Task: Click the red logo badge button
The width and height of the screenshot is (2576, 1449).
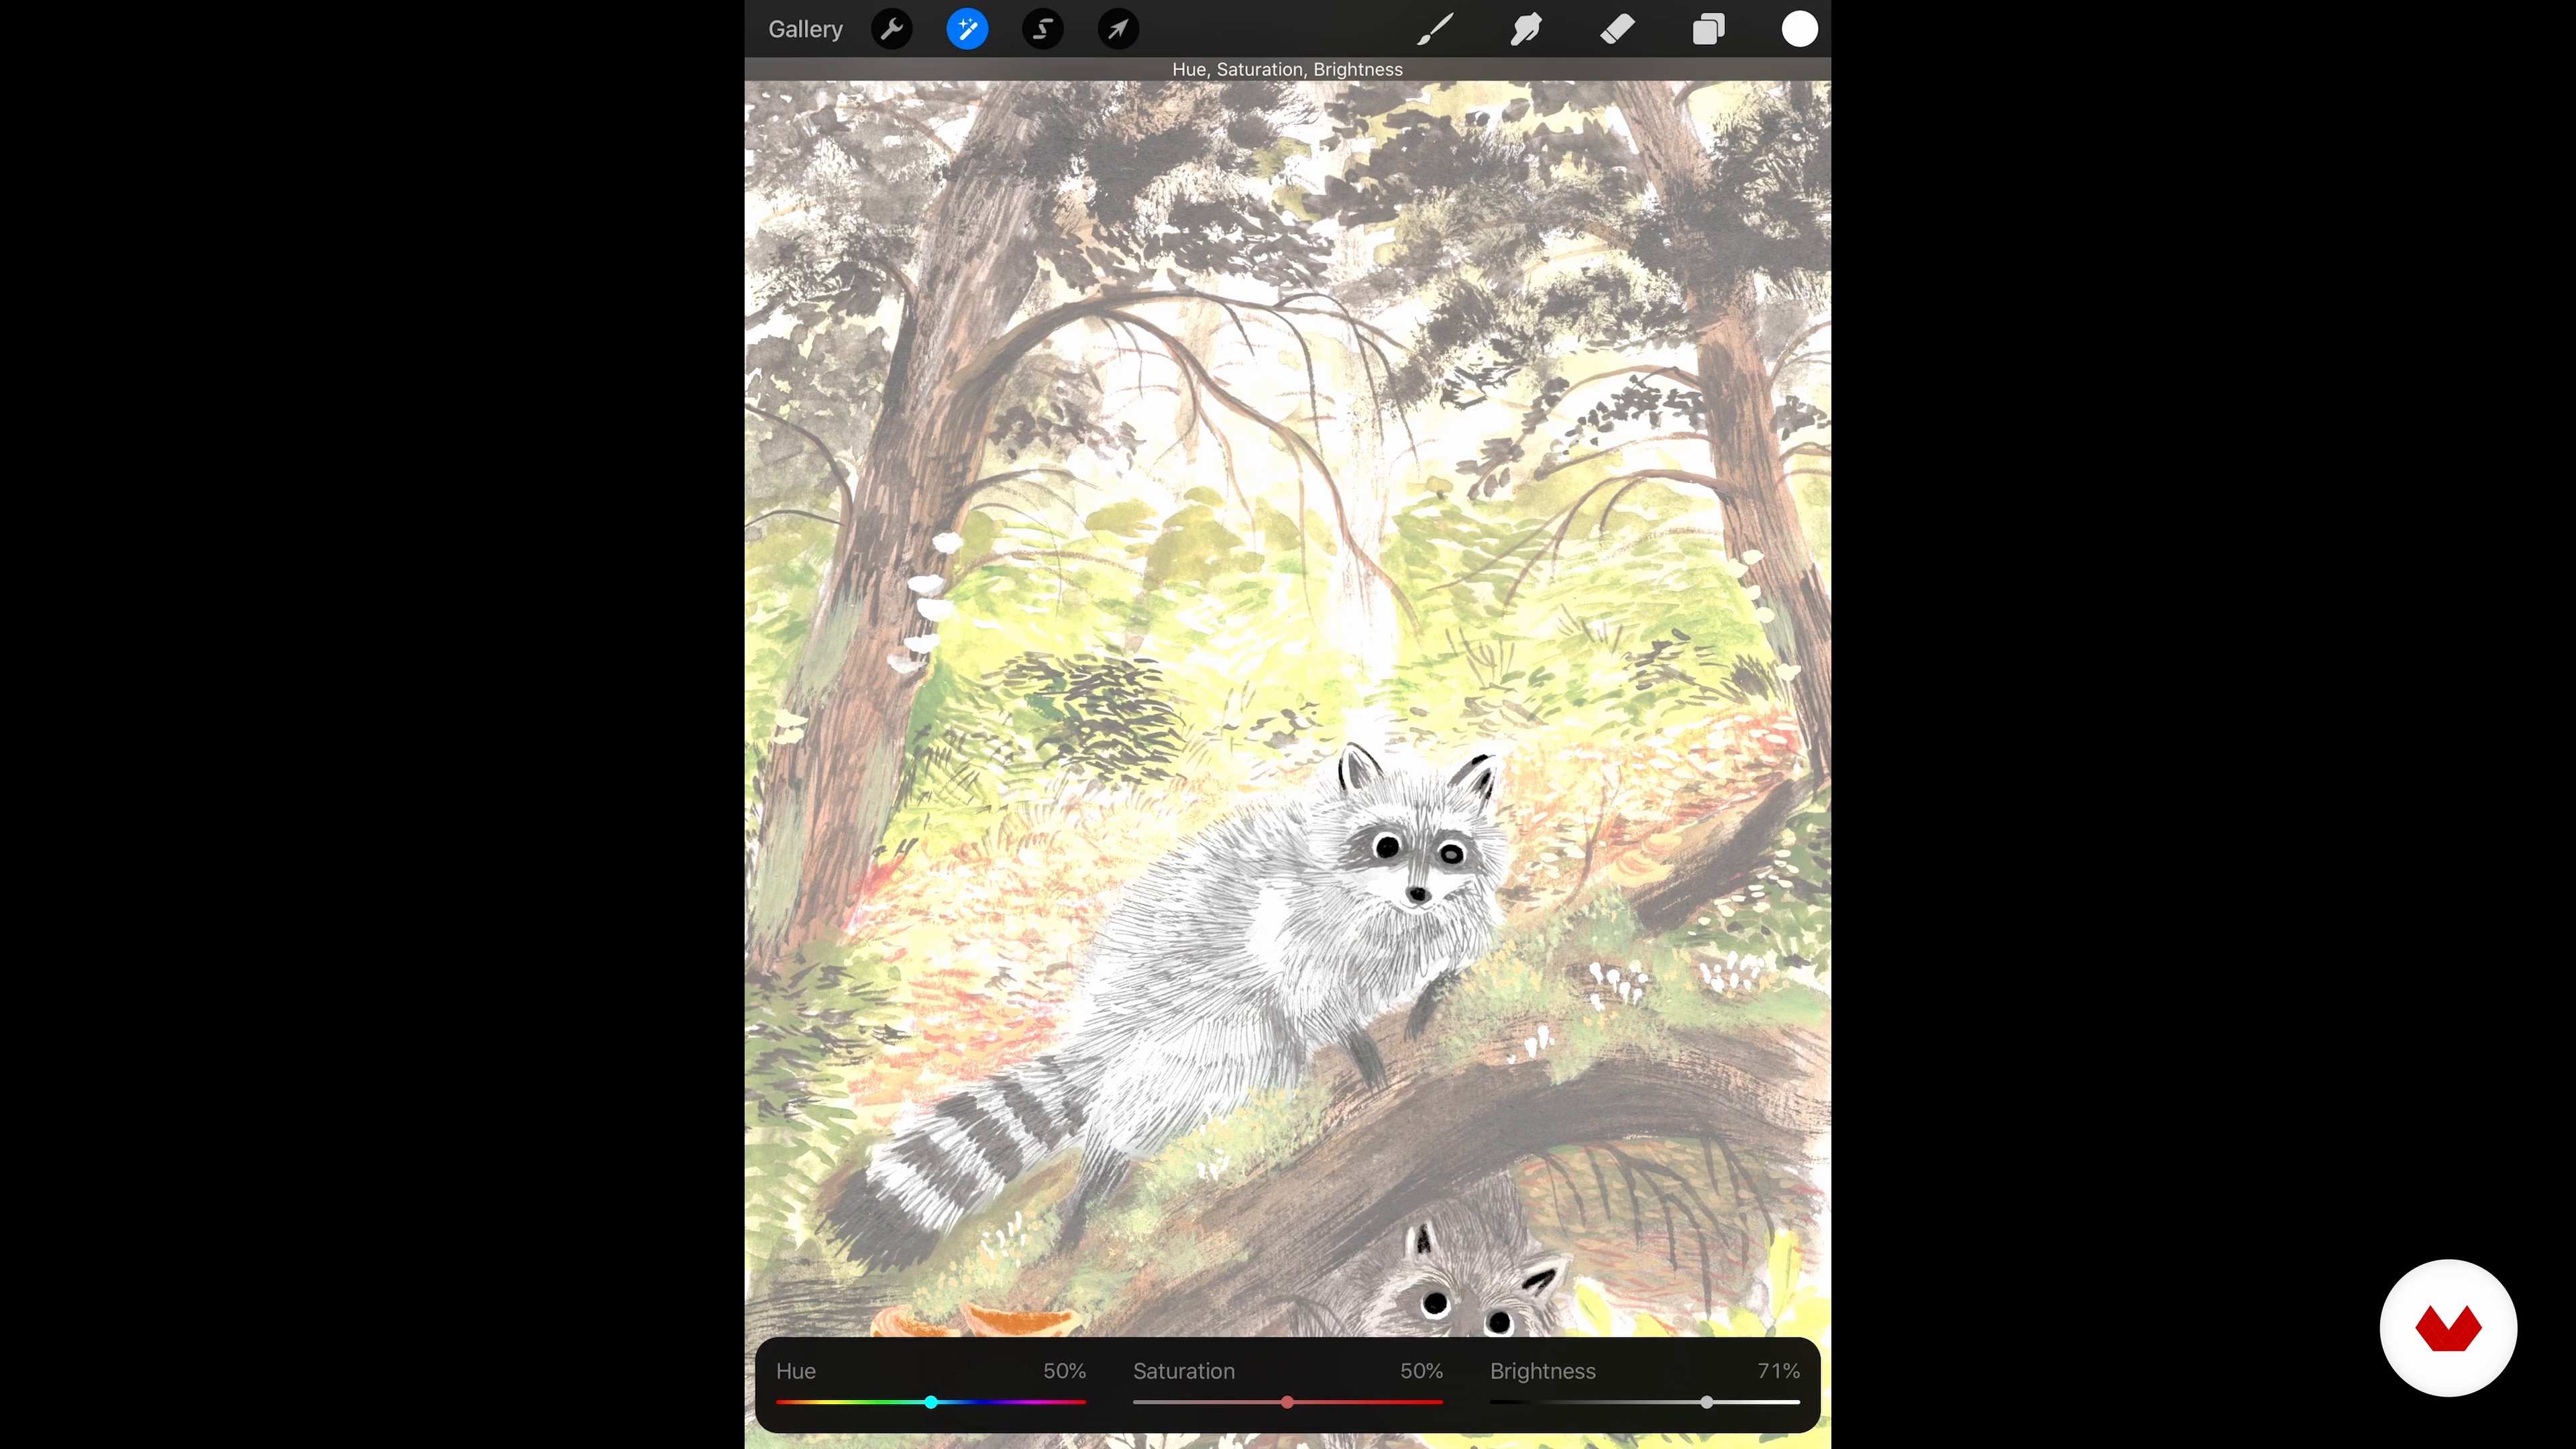Action: pos(2448,1328)
